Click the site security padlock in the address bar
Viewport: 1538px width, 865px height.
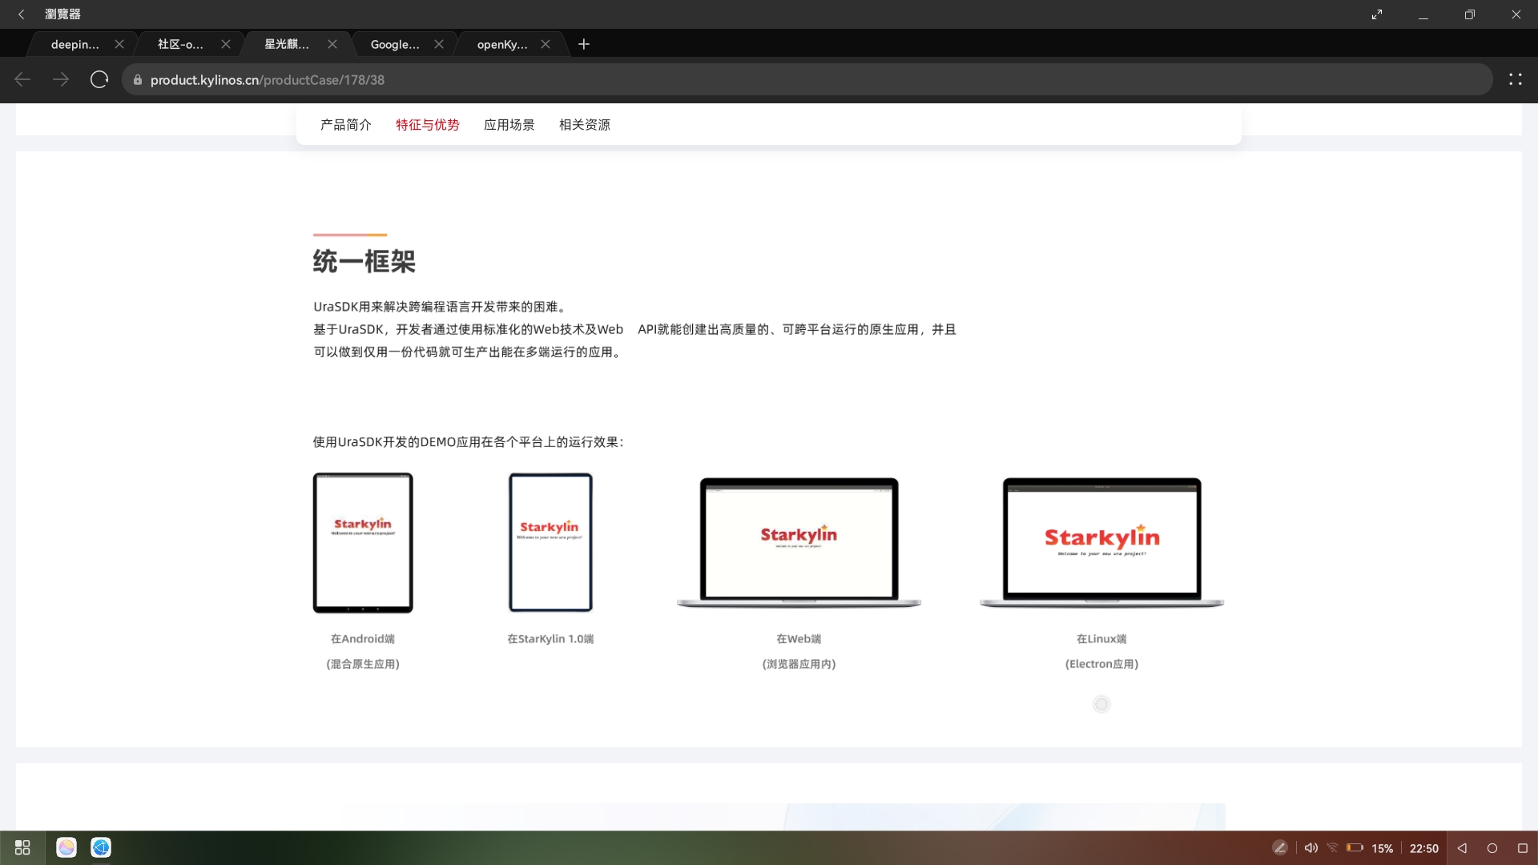tap(137, 80)
